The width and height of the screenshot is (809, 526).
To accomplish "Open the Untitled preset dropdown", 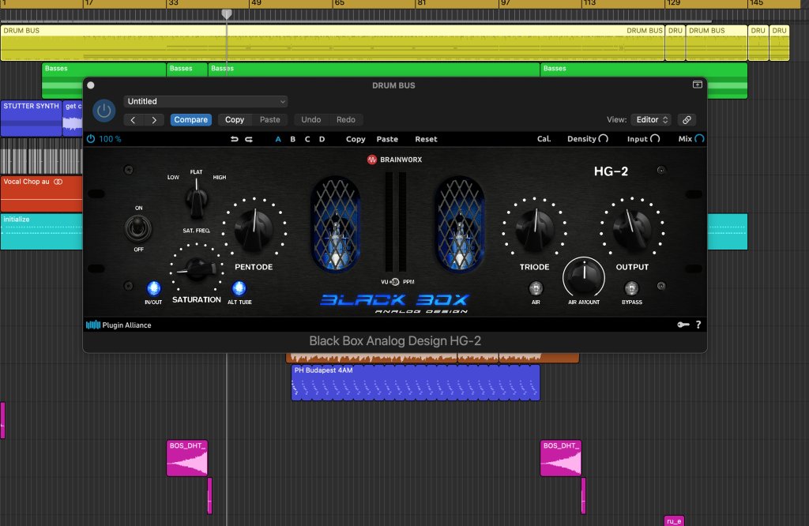I will click(205, 102).
